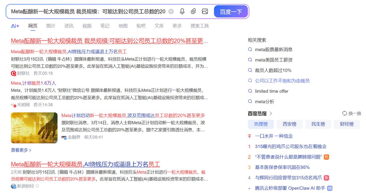
Task: Open first result headline about Meta裁员规模
Action: [110, 41]
